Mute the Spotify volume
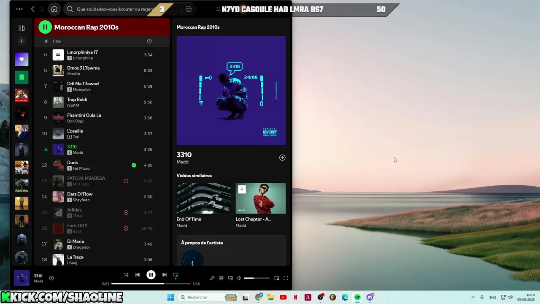The image size is (540, 304). 239,278
